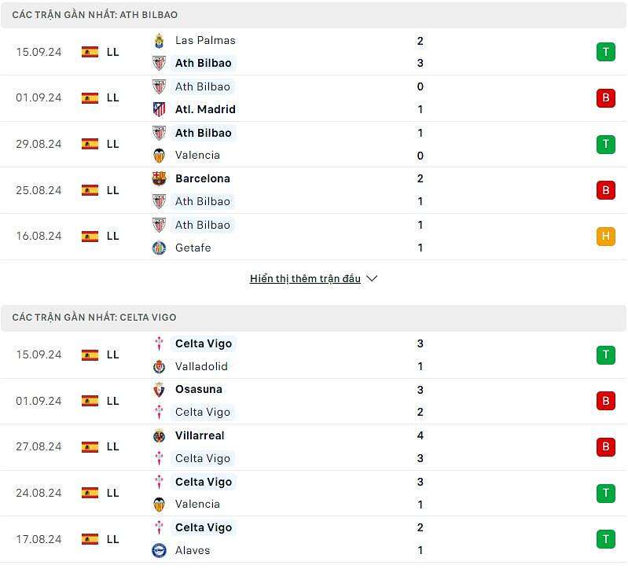Click the red B badge for Osasuna match

point(605,401)
